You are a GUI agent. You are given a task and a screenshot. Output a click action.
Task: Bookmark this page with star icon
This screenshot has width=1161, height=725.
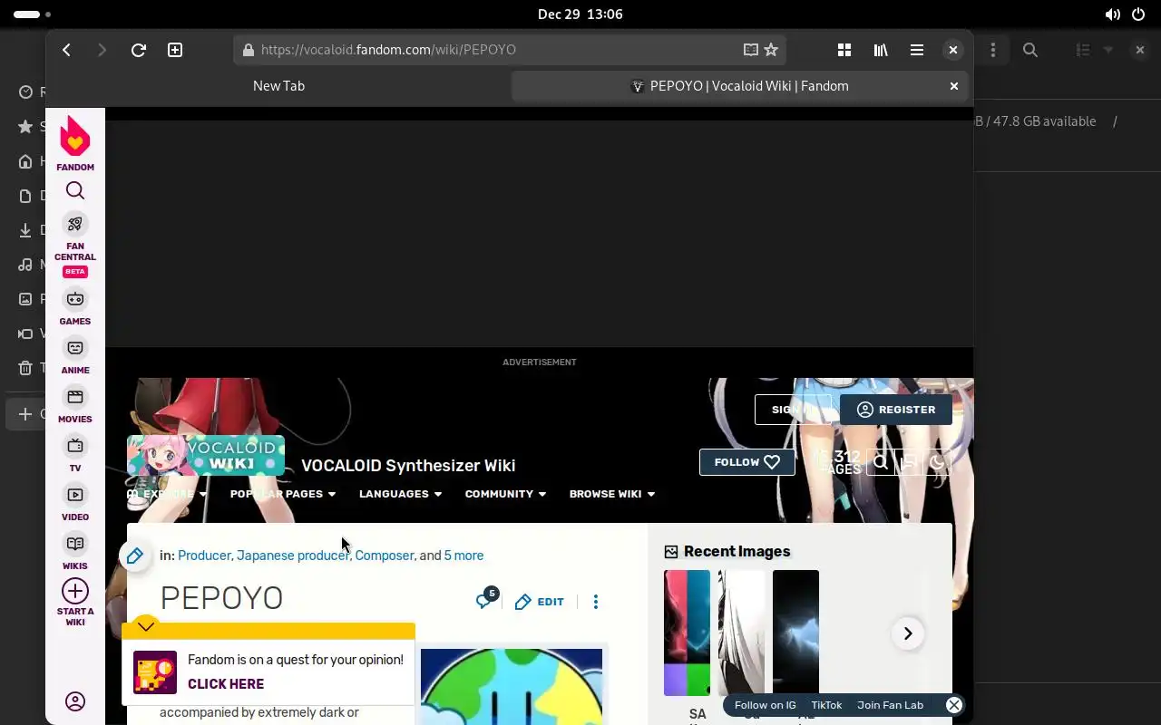click(x=771, y=50)
